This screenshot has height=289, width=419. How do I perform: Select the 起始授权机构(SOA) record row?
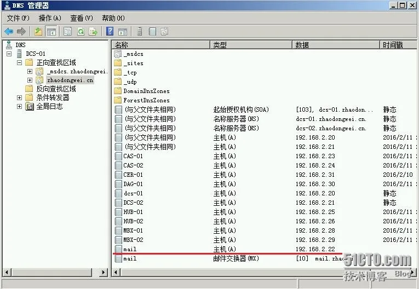point(265,109)
